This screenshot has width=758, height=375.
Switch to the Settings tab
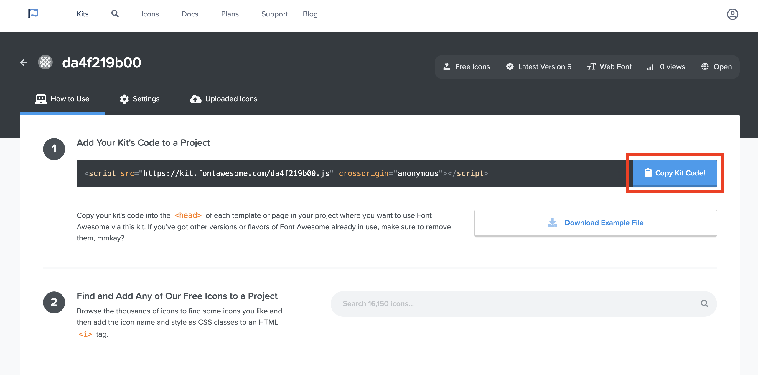pyautogui.click(x=140, y=99)
